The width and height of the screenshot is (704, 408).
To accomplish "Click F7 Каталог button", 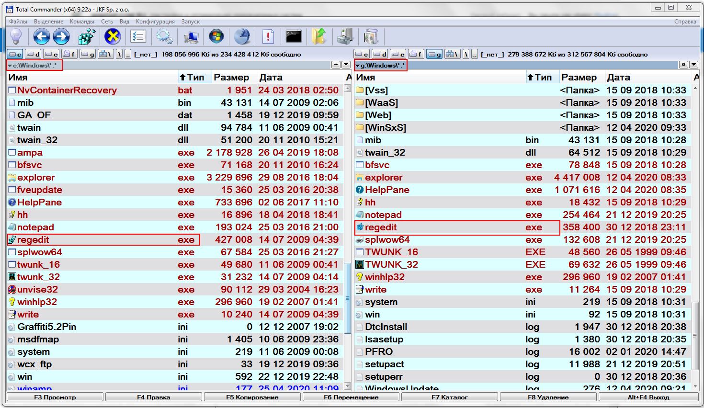I will pyautogui.click(x=450, y=397).
